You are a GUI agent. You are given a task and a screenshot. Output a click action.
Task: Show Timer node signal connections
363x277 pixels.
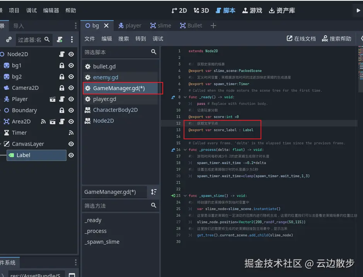click(x=71, y=133)
